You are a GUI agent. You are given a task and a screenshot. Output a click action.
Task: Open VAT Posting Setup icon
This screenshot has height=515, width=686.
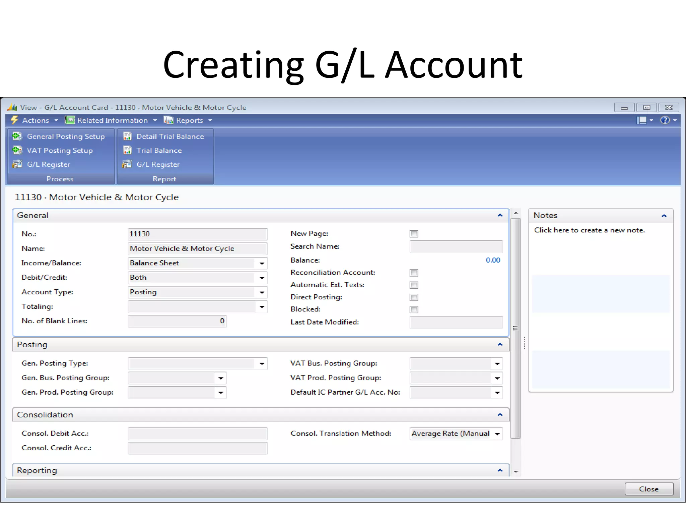pos(17,150)
